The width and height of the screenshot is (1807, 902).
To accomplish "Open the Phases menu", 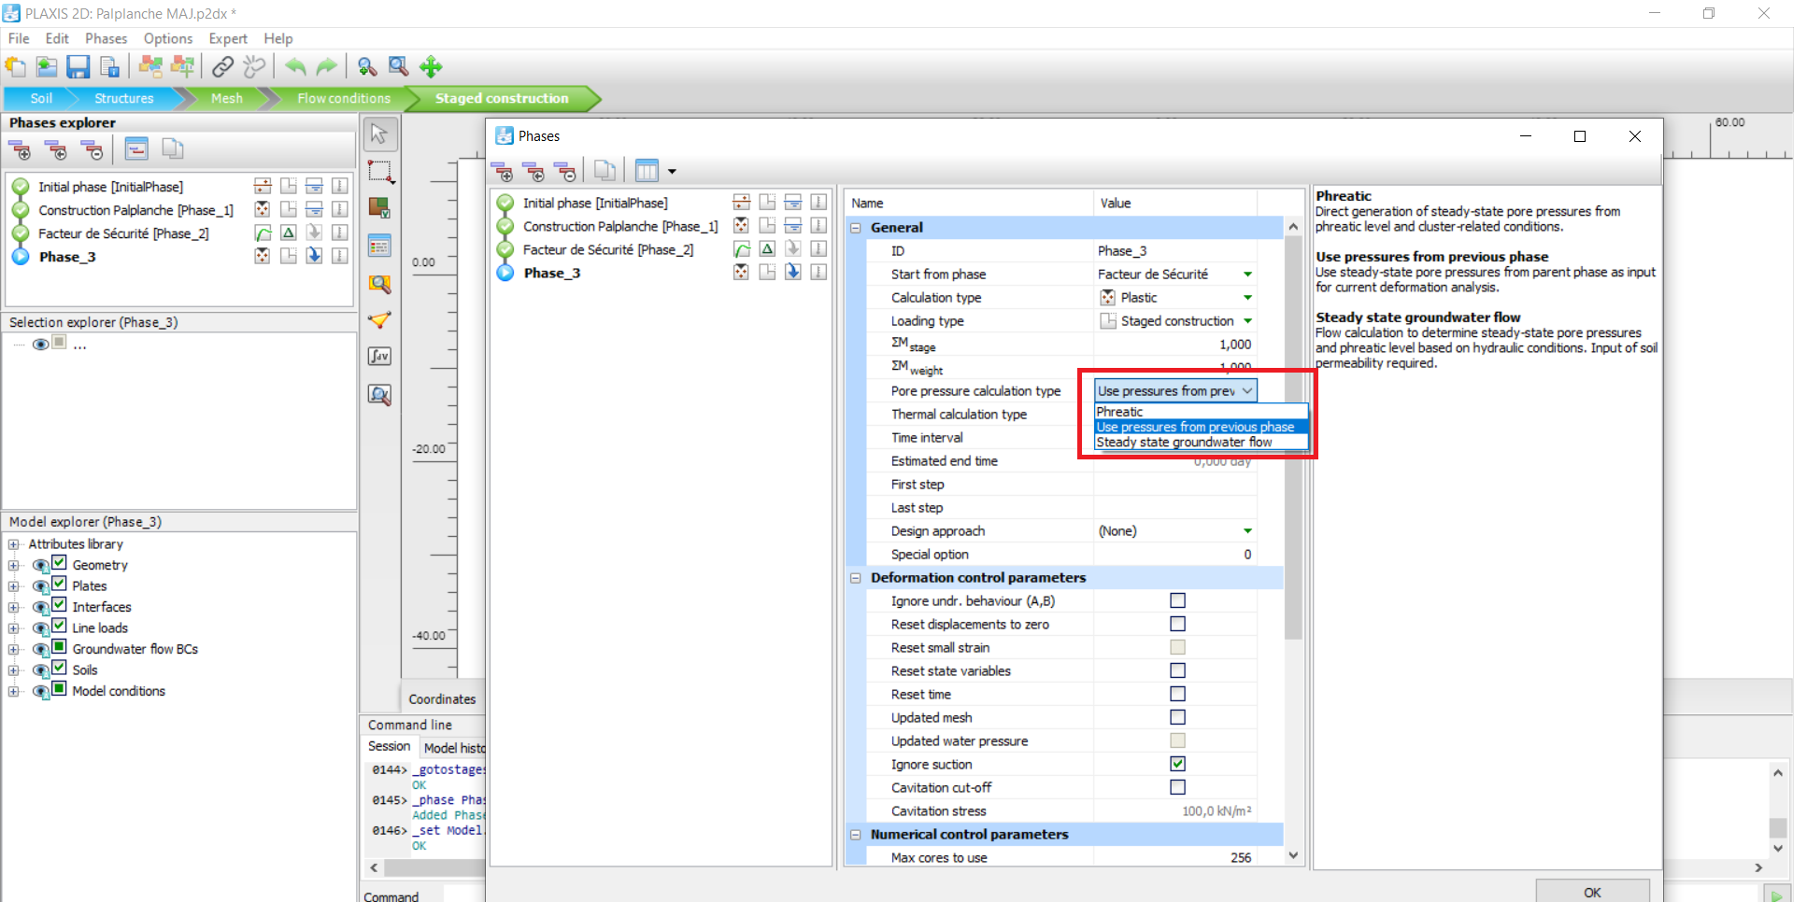I will click(x=106, y=38).
